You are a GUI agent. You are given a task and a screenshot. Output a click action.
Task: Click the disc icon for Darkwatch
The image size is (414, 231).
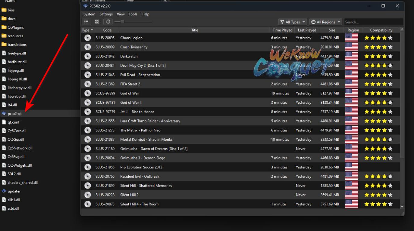tap(88, 56)
